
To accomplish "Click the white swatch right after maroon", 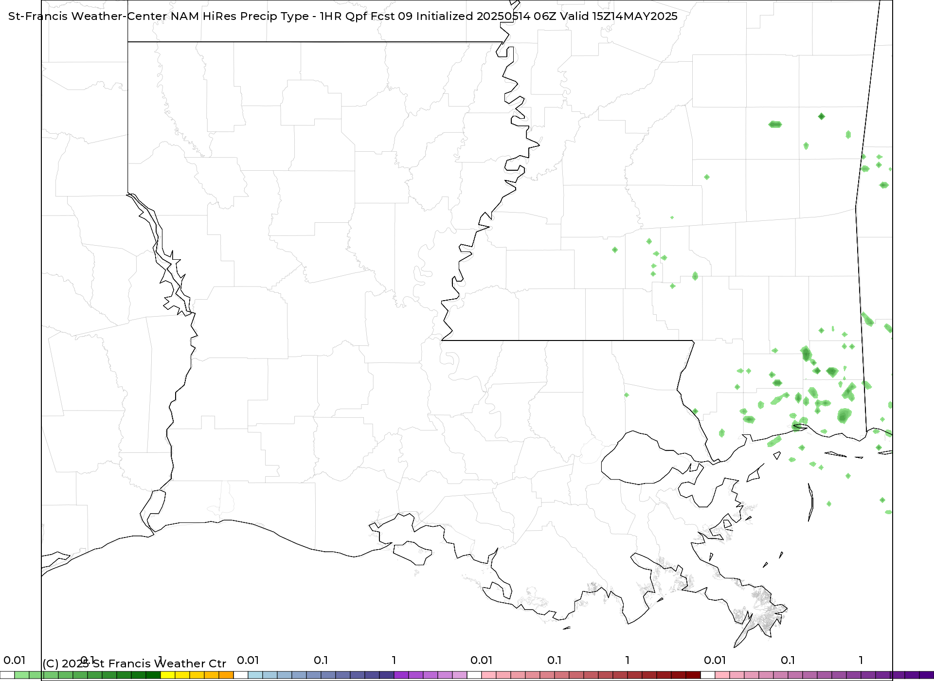I will (708, 675).
